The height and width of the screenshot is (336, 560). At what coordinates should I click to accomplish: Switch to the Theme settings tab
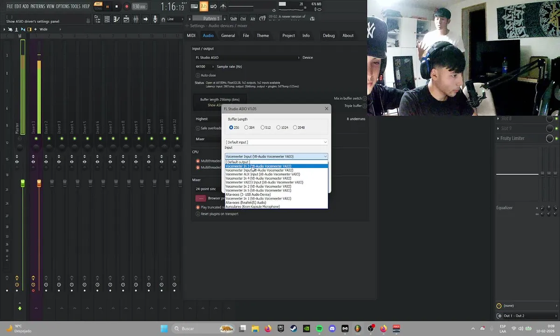[263, 35]
